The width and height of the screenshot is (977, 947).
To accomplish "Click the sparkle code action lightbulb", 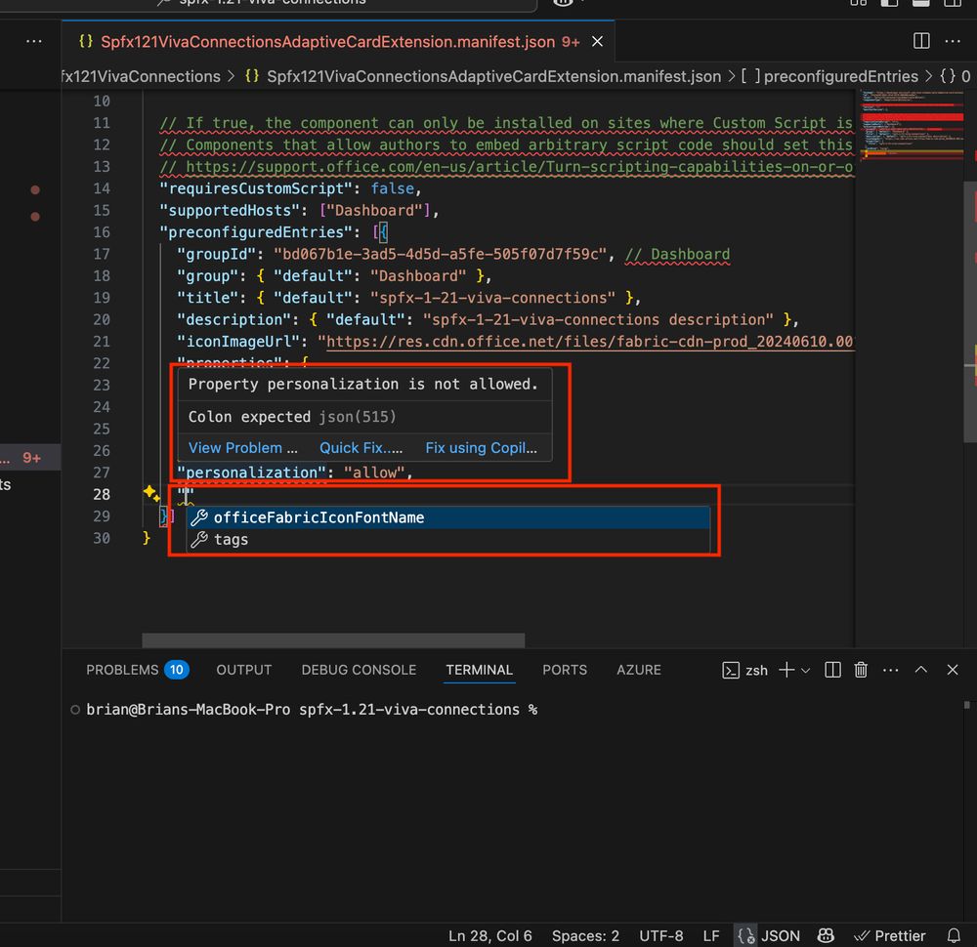I will 150,494.
